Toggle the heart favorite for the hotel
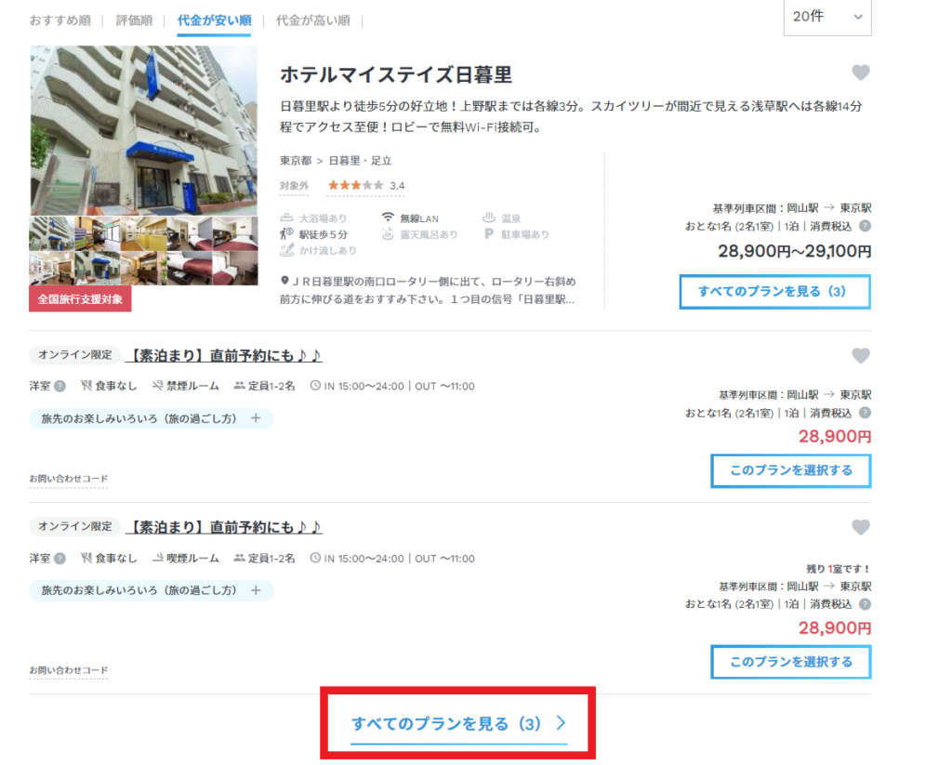 [x=861, y=73]
